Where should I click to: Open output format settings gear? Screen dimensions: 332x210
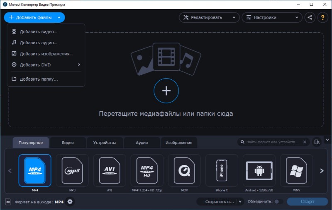(x=70, y=202)
